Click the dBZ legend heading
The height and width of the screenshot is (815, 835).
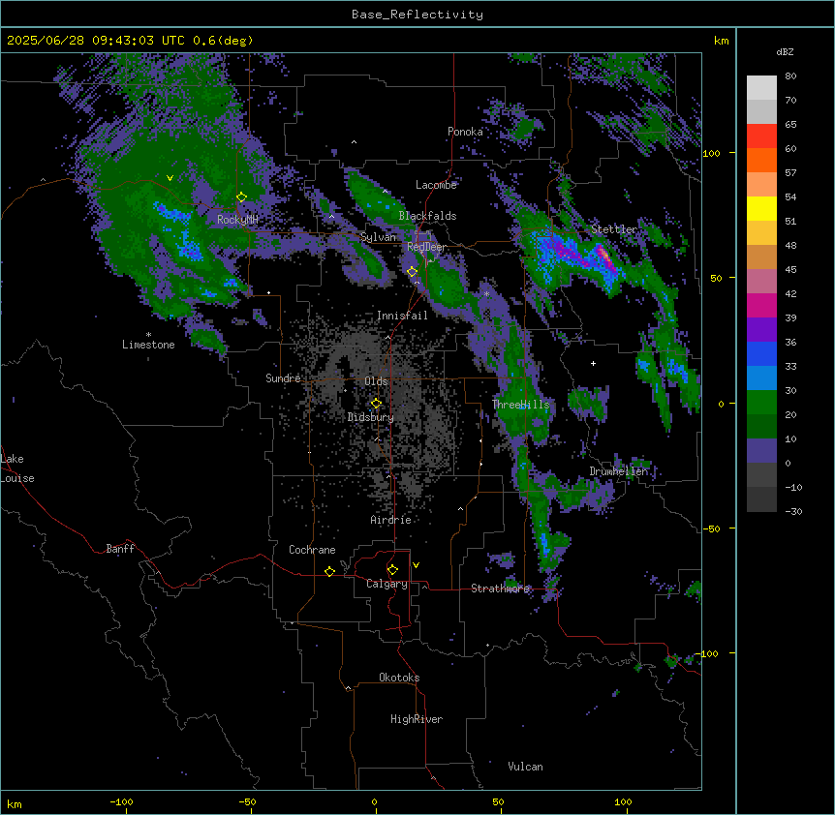(x=785, y=51)
